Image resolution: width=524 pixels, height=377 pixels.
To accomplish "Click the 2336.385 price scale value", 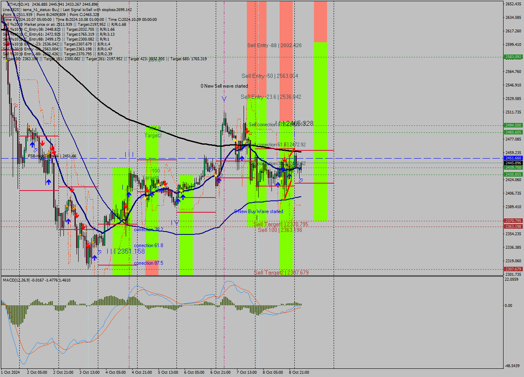I will tap(513, 247).
